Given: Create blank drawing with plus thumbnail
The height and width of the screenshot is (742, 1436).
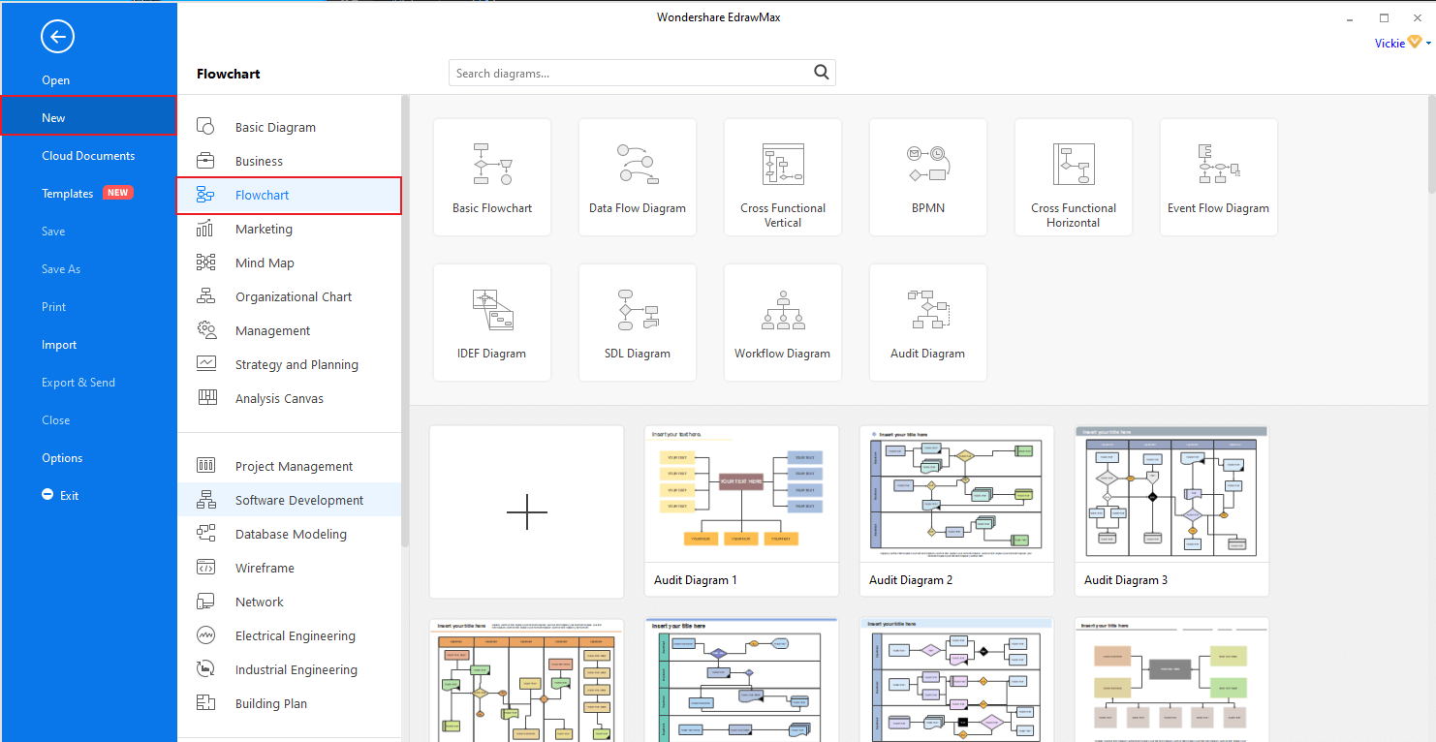Looking at the screenshot, I should (527, 511).
